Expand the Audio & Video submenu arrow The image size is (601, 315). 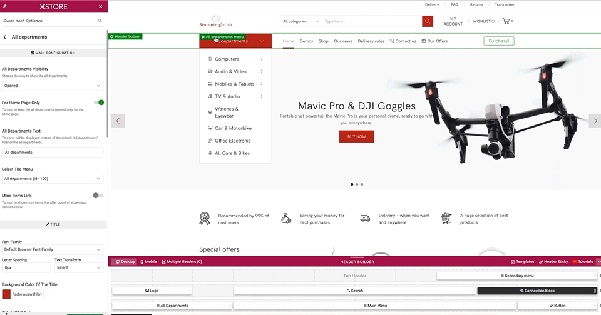[x=262, y=71]
